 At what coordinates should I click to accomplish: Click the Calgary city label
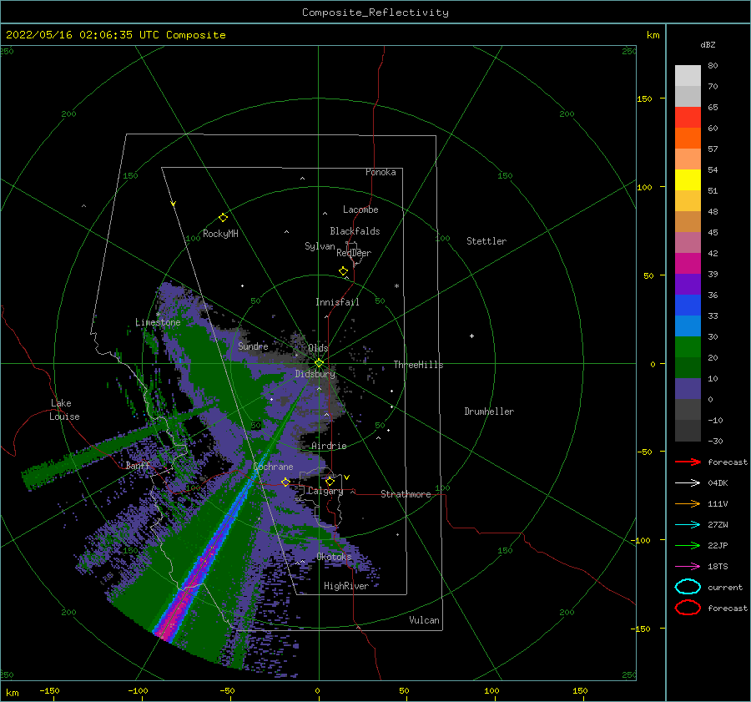[325, 491]
